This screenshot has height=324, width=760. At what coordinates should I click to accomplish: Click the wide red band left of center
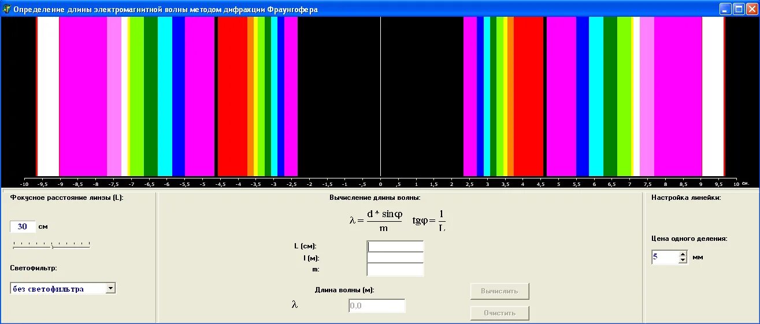(232, 96)
